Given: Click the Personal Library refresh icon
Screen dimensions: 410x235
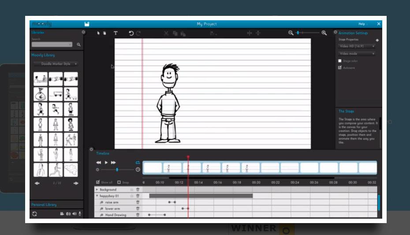Looking at the screenshot, I should pyautogui.click(x=34, y=214).
